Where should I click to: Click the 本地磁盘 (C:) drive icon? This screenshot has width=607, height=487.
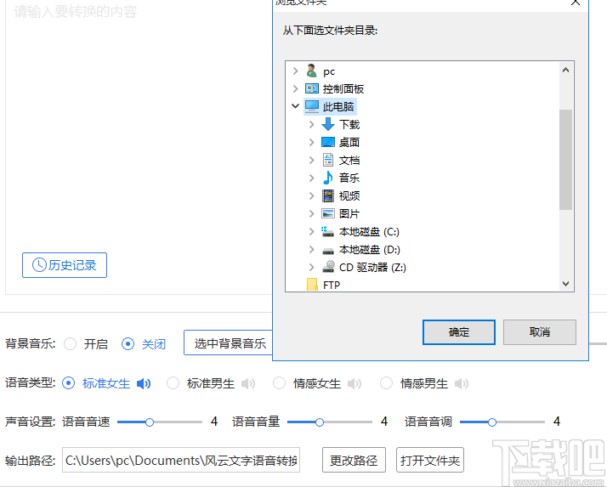[327, 231]
